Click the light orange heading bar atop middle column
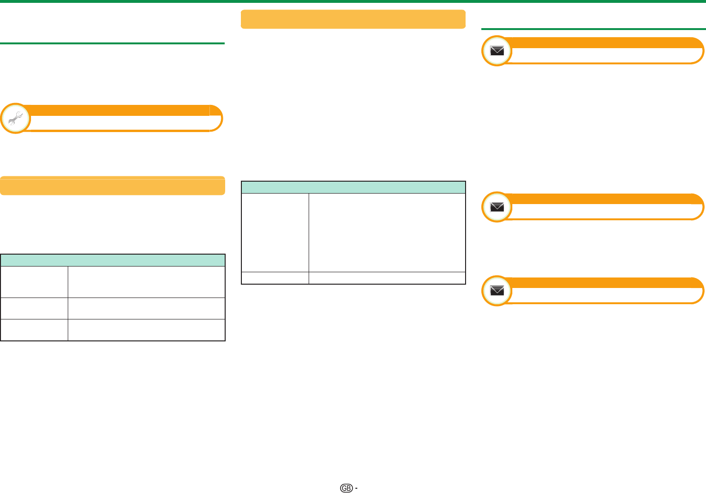Viewport: 706px width, 493px height. [353, 19]
